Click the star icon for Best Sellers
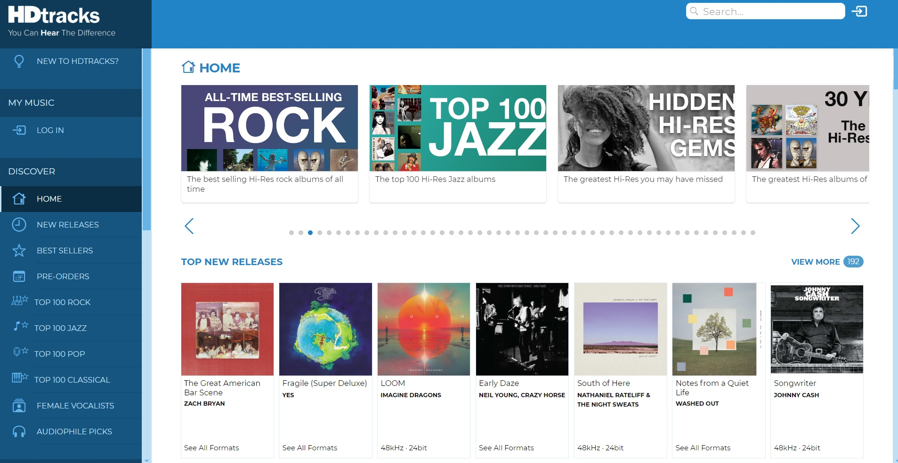The width and height of the screenshot is (898, 463). coord(19,251)
